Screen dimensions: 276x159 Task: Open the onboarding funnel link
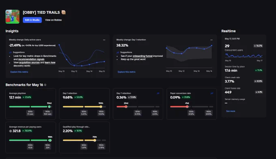click(x=142, y=56)
